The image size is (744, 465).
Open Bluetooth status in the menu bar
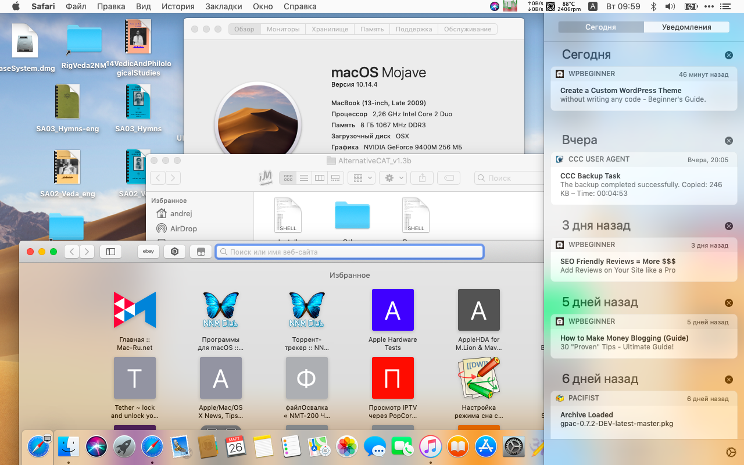pos(653,6)
